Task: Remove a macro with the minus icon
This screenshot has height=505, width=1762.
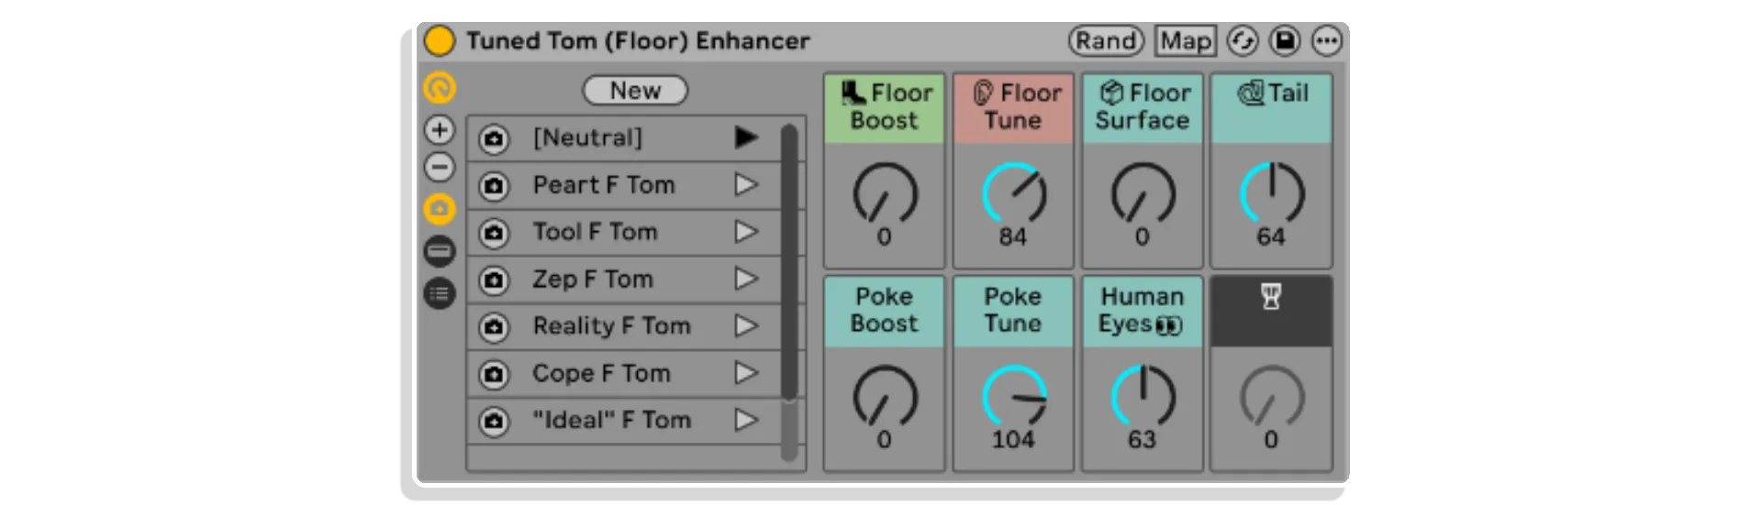Action: pyautogui.click(x=440, y=168)
